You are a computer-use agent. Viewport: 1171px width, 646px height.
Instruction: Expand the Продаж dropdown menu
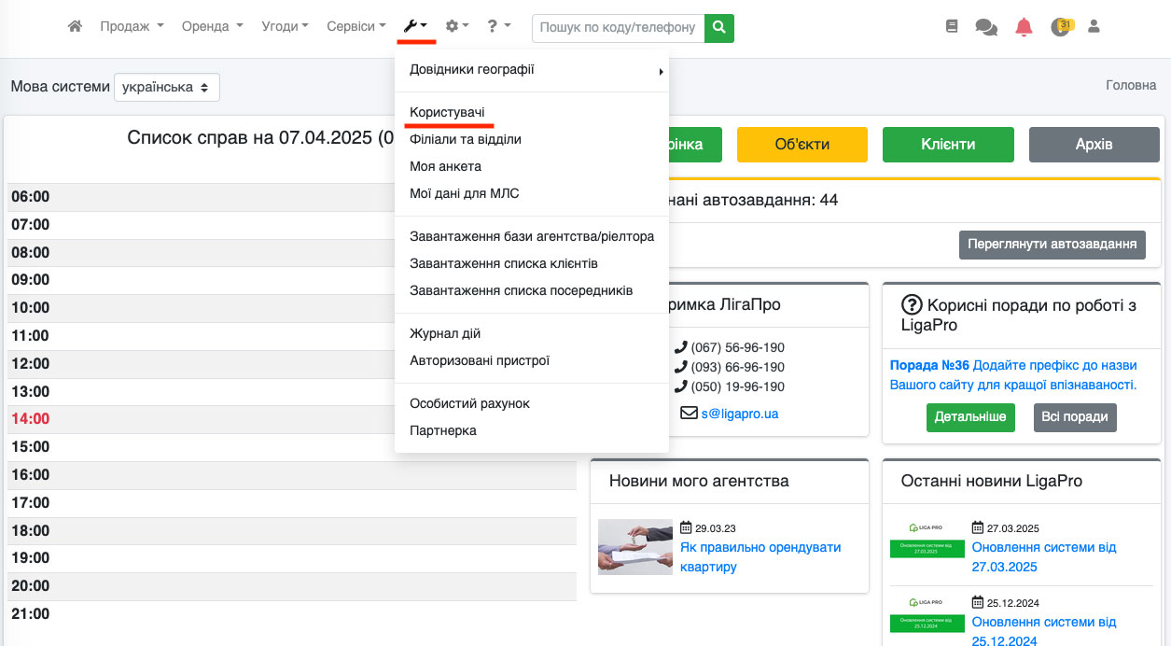tap(132, 27)
